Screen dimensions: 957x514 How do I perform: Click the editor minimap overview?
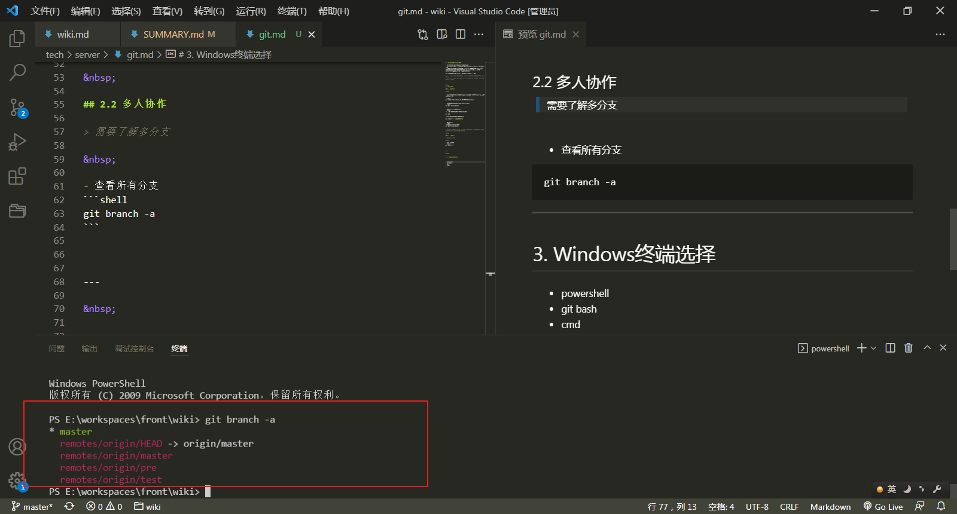465,197
